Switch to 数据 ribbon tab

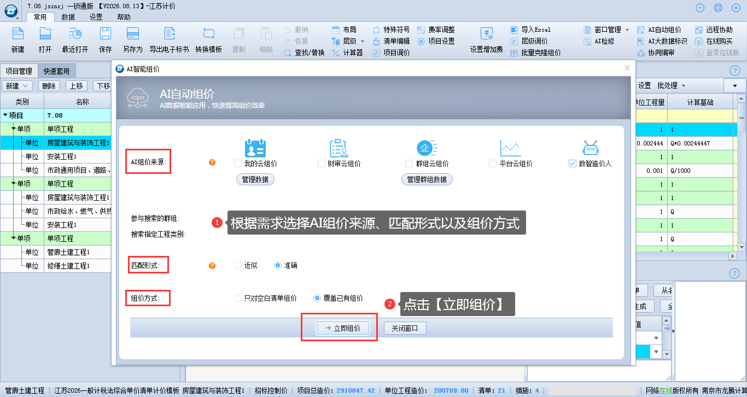click(68, 17)
